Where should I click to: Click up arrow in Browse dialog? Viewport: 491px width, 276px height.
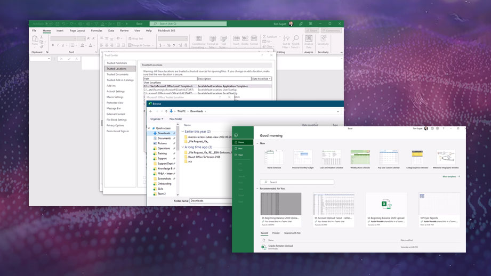(x=166, y=111)
